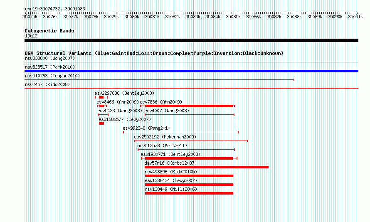Click the 35075k ruler tick label
The height and width of the screenshot is (222, 370).
point(30,17)
